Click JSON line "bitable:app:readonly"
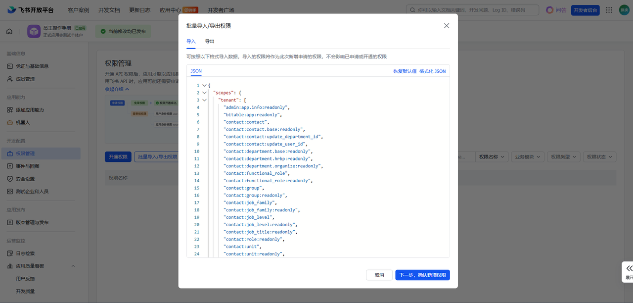Viewport: 633px width, 303px height. (252, 115)
